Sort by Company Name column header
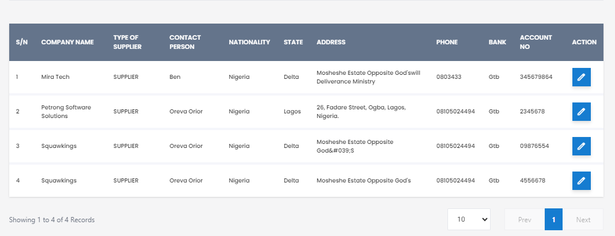615x236 pixels. coord(67,43)
